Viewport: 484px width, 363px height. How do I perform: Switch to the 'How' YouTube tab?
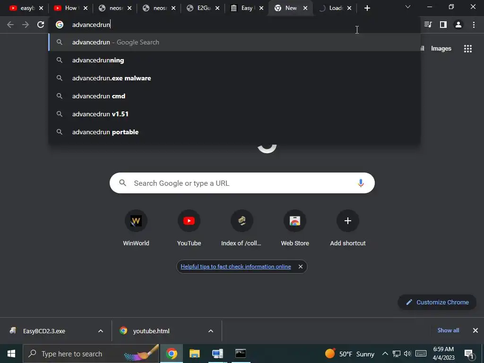[x=66, y=8]
